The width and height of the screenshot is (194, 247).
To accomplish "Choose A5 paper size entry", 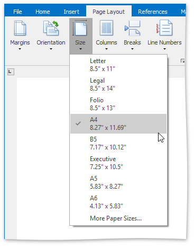I will 118,182.
